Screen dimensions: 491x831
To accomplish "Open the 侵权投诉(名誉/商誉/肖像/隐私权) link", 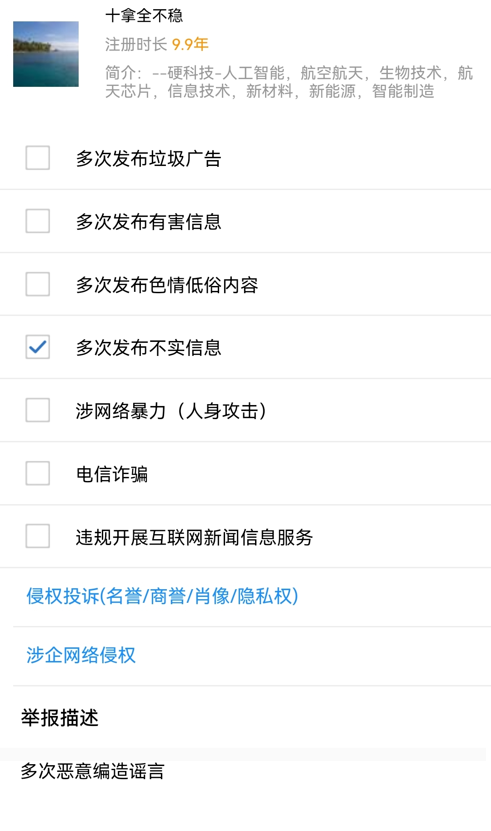I will click(162, 596).
